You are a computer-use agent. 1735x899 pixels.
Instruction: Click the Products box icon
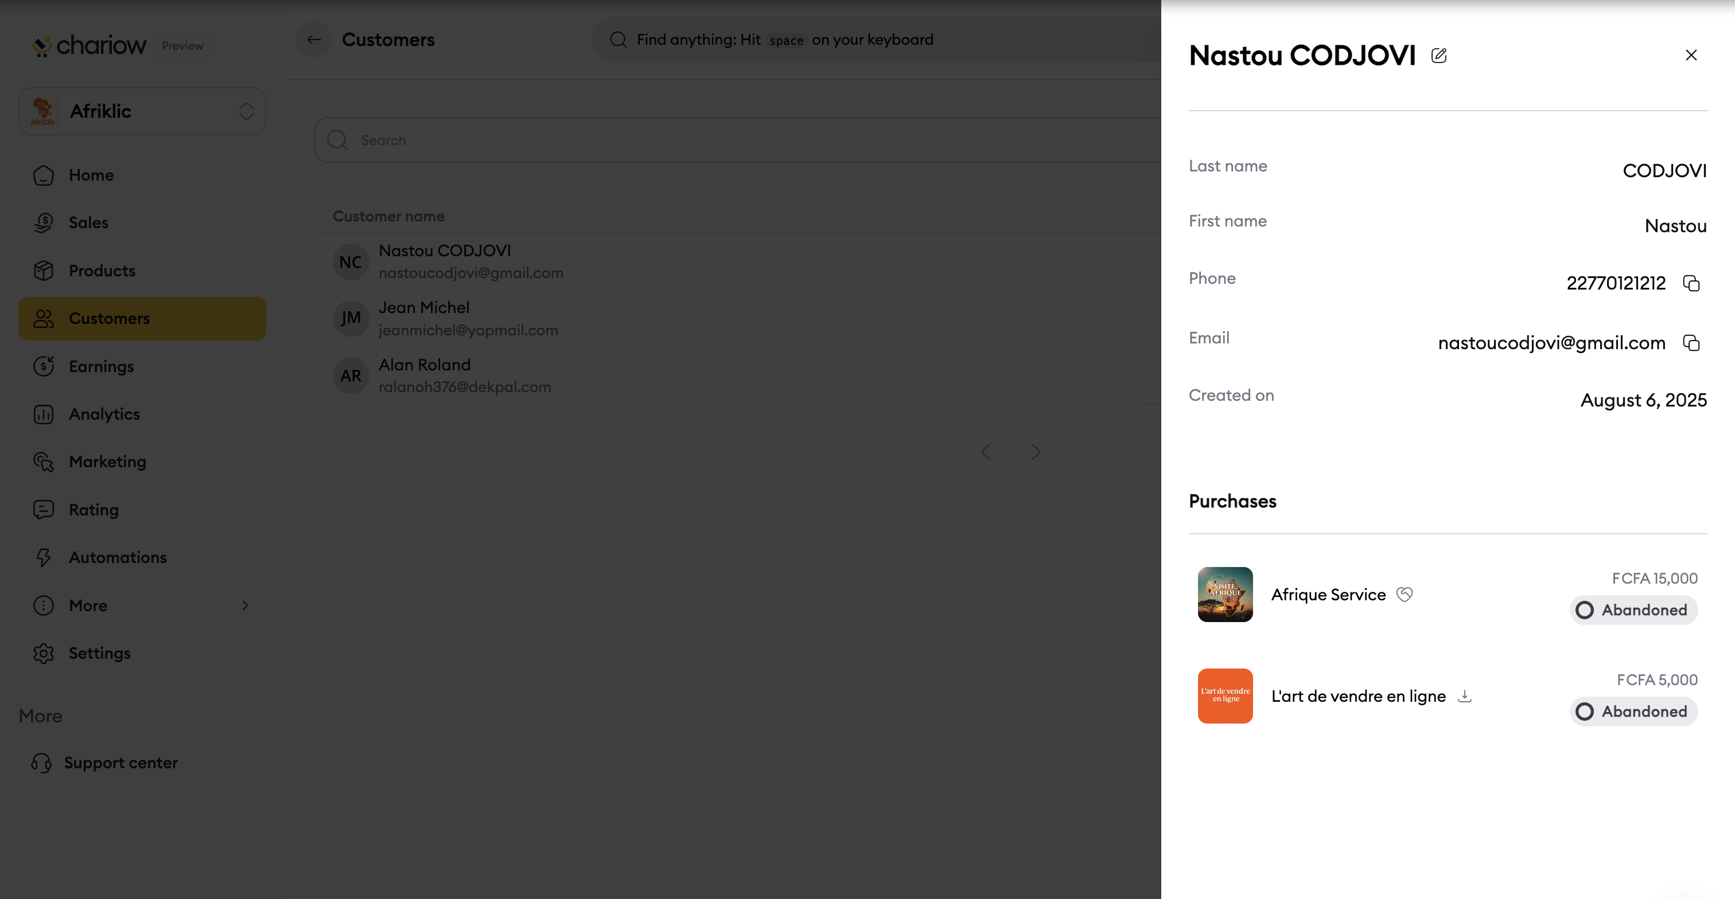44,271
